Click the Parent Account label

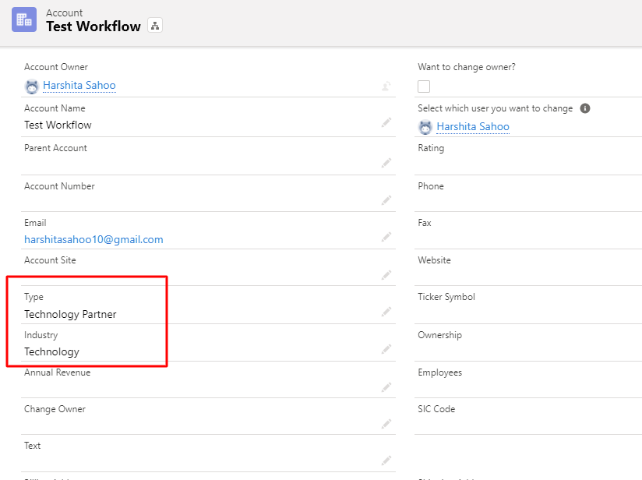pos(55,148)
